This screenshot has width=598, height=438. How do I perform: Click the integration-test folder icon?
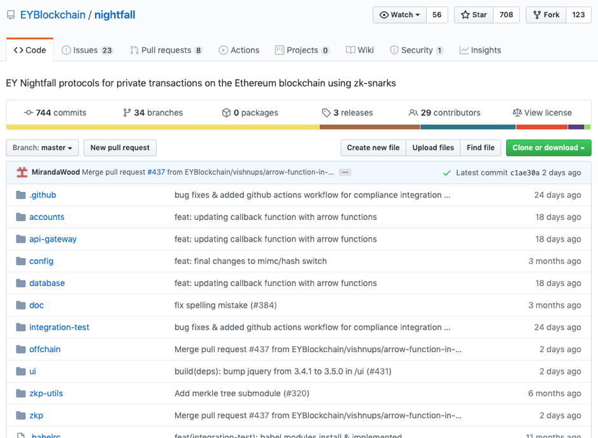20,327
